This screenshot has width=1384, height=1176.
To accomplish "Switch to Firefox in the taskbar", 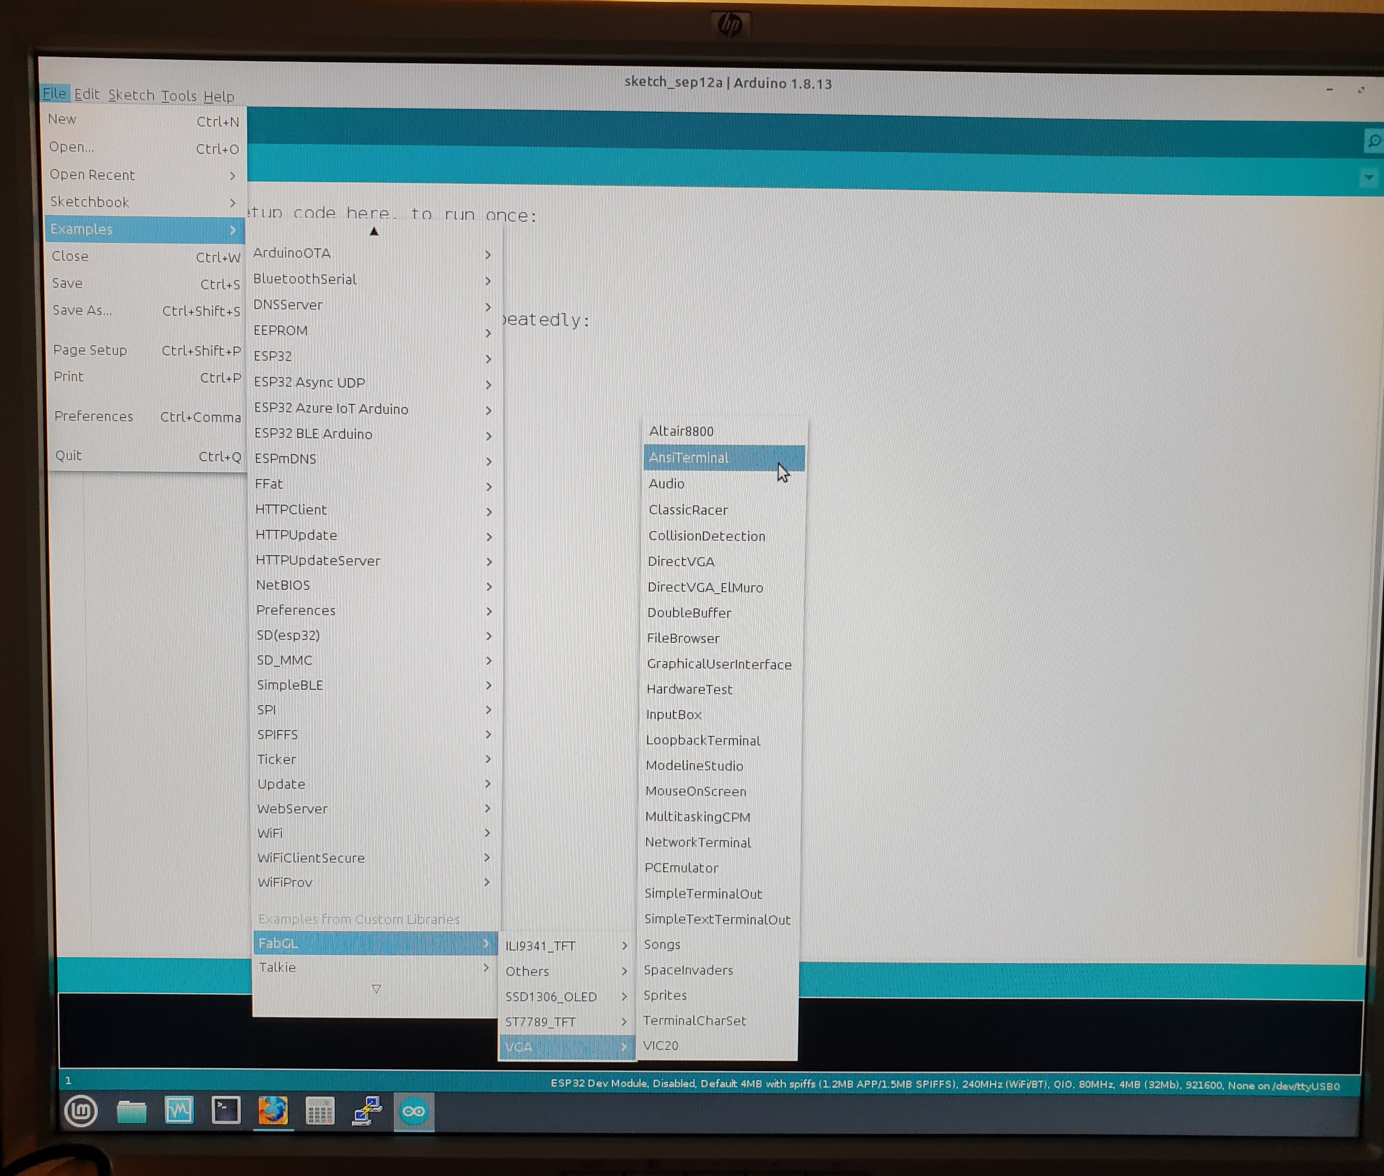I will click(x=273, y=1111).
